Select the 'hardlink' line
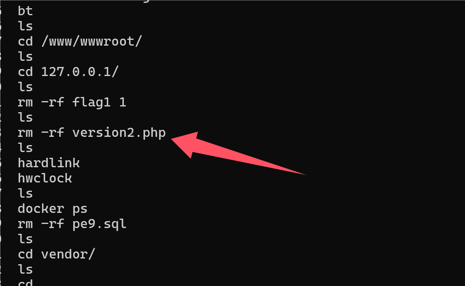This screenshot has width=465, height=286. click(x=48, y=163)
